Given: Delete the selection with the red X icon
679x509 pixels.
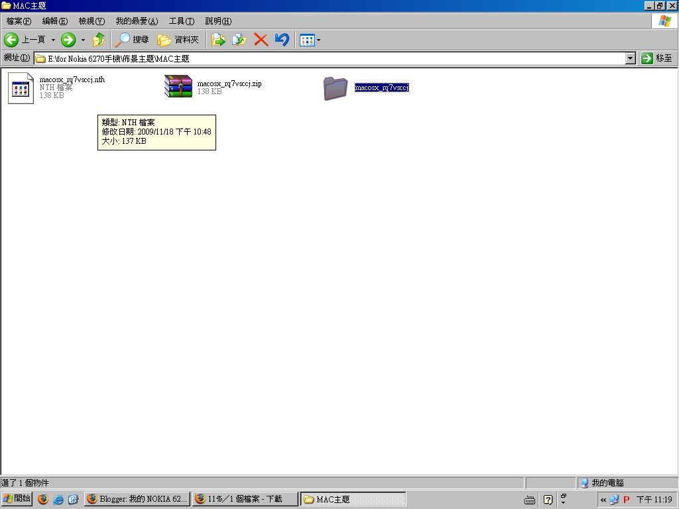Looking at the screenshot, I should [x=261, y=40].
